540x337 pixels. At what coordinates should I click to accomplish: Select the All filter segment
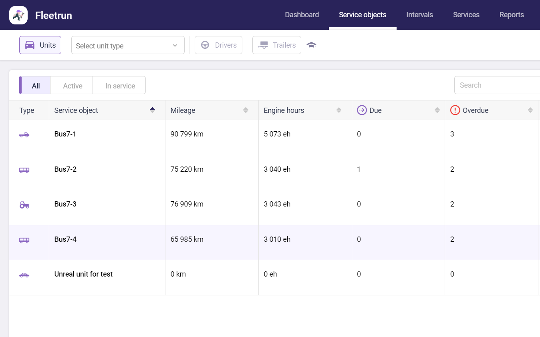[x=36, y=86]
